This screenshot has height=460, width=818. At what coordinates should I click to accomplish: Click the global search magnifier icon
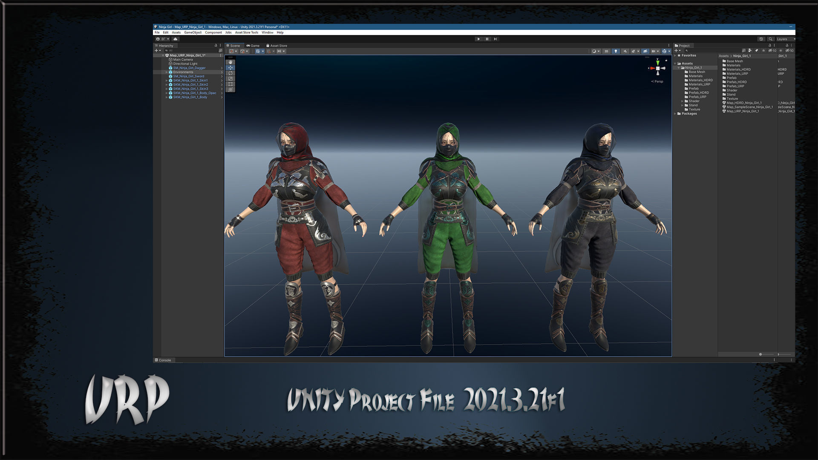coord(770,39)
